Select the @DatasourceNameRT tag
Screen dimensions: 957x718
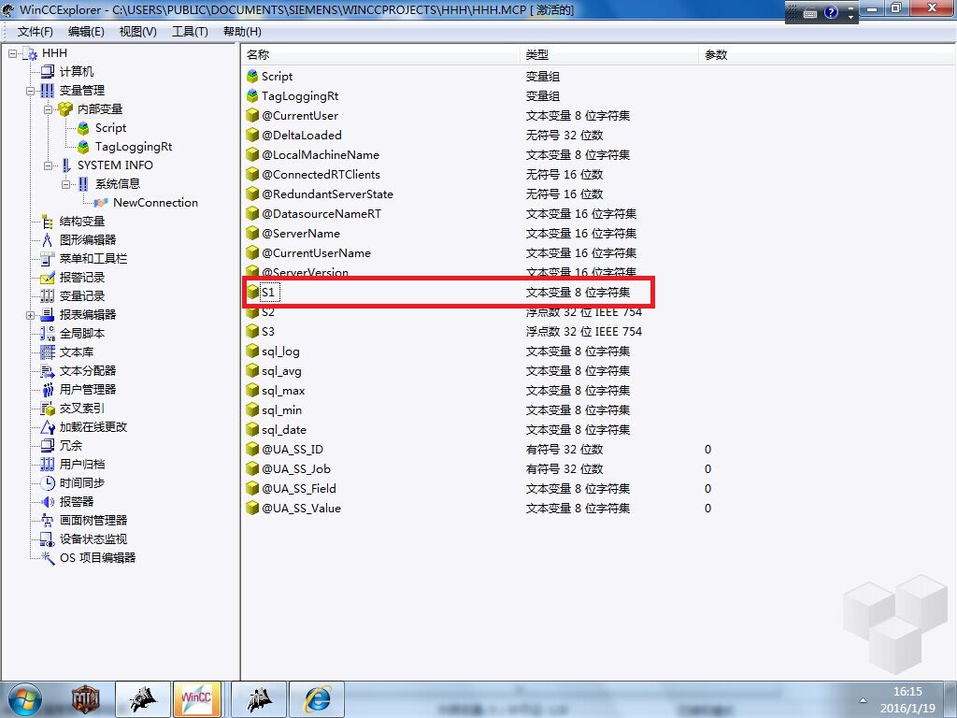tap(321, 214)
